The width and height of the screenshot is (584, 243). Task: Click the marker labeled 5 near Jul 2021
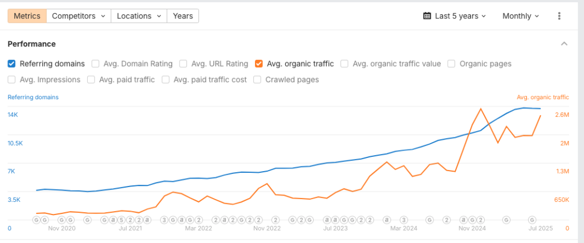coord(121,220)
